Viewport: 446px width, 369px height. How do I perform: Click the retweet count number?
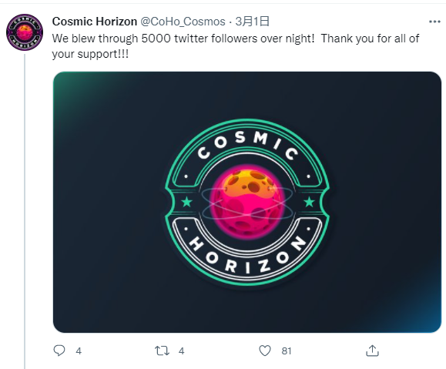pos(182,351)
